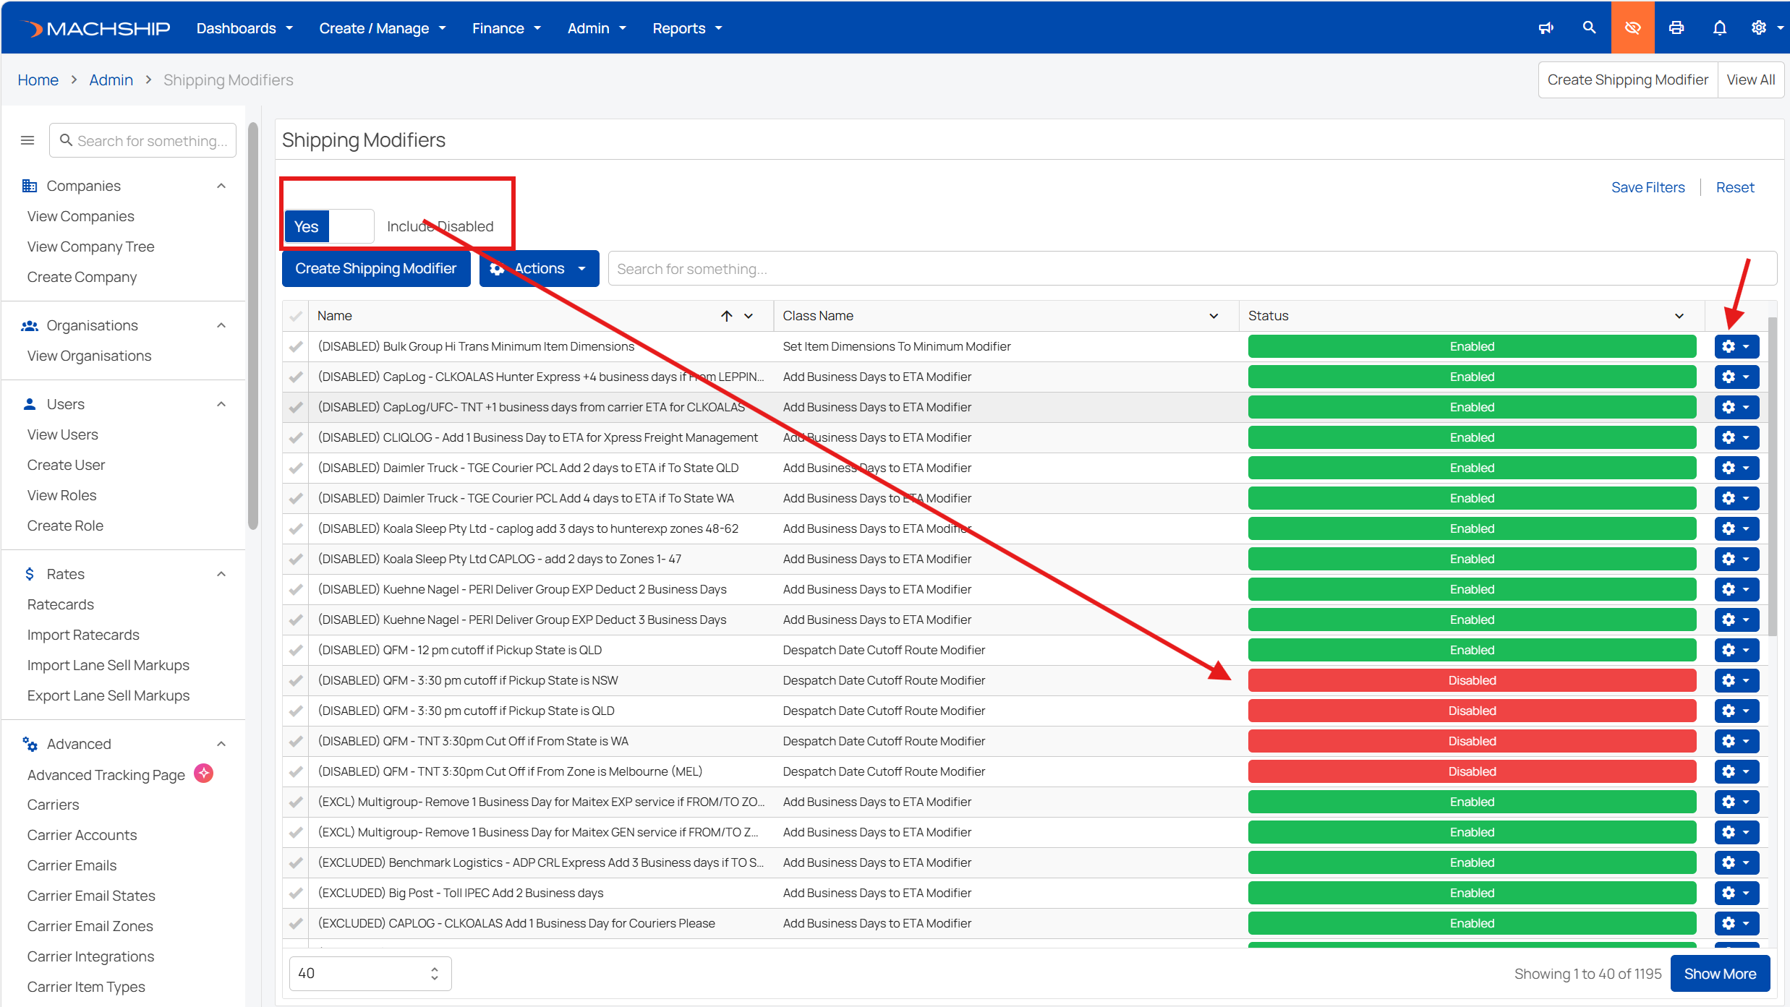Toggle the orange hidden-eye icon

[1632, 27]
